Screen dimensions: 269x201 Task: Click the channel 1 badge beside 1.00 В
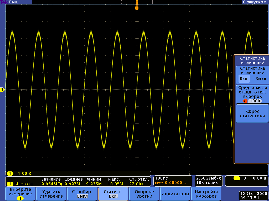coord(10,174)
